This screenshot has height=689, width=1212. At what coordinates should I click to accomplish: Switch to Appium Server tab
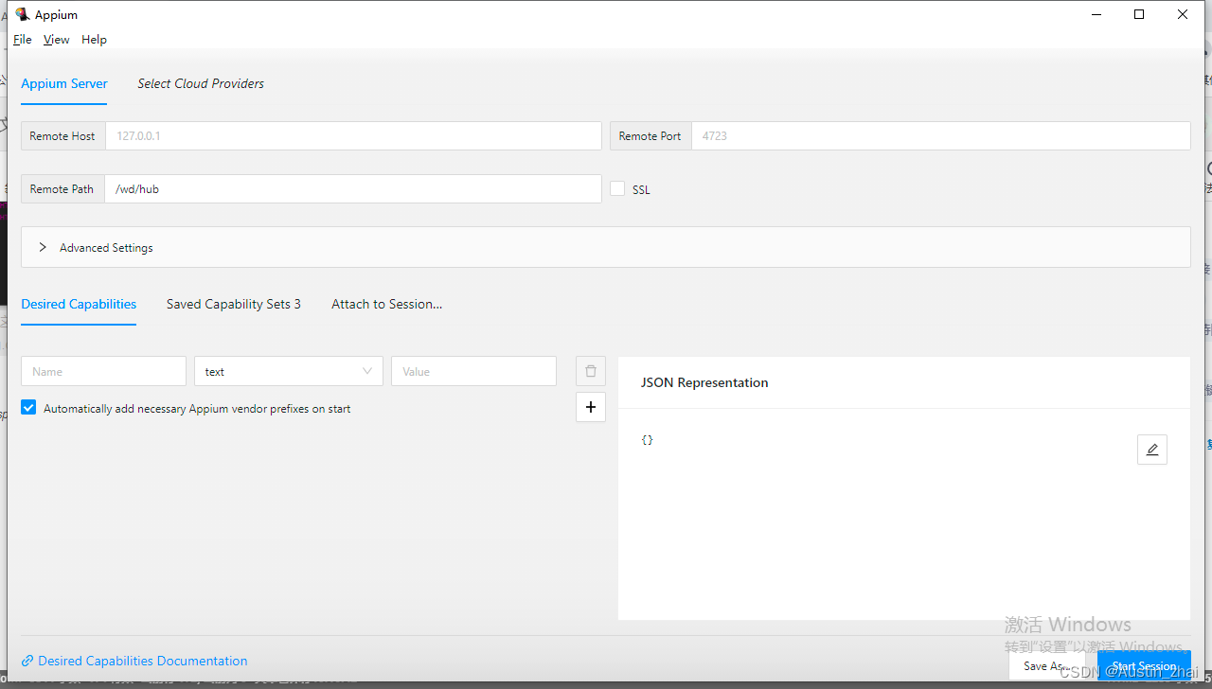[x=64, y=83]
